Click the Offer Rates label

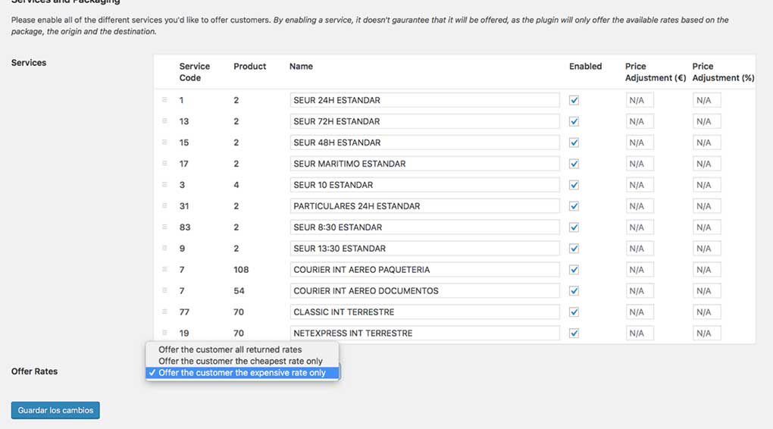35,371
